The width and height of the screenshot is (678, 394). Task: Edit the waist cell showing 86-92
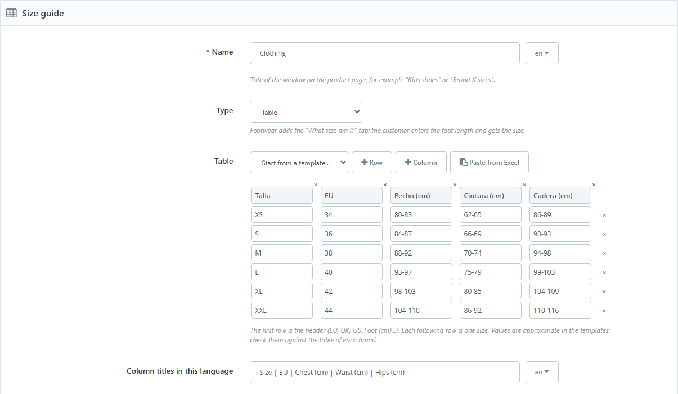[x=491, y=310]
